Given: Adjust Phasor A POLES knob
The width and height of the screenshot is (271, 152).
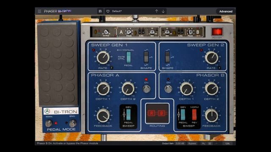Looking at the screenshot, I should click(x=129, y=32).
